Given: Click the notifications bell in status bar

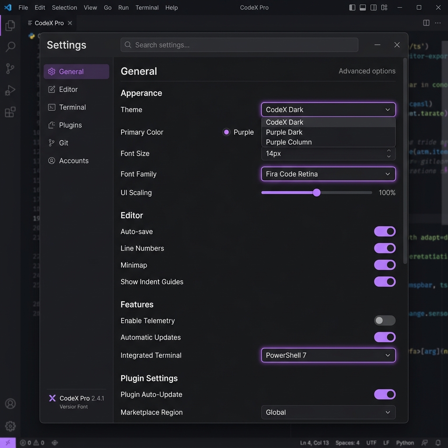Looking at the screenshot, I should 437,443.
